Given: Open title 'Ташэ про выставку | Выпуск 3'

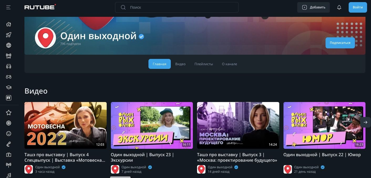Looking at the screenshot, I should tap(237, 157).
